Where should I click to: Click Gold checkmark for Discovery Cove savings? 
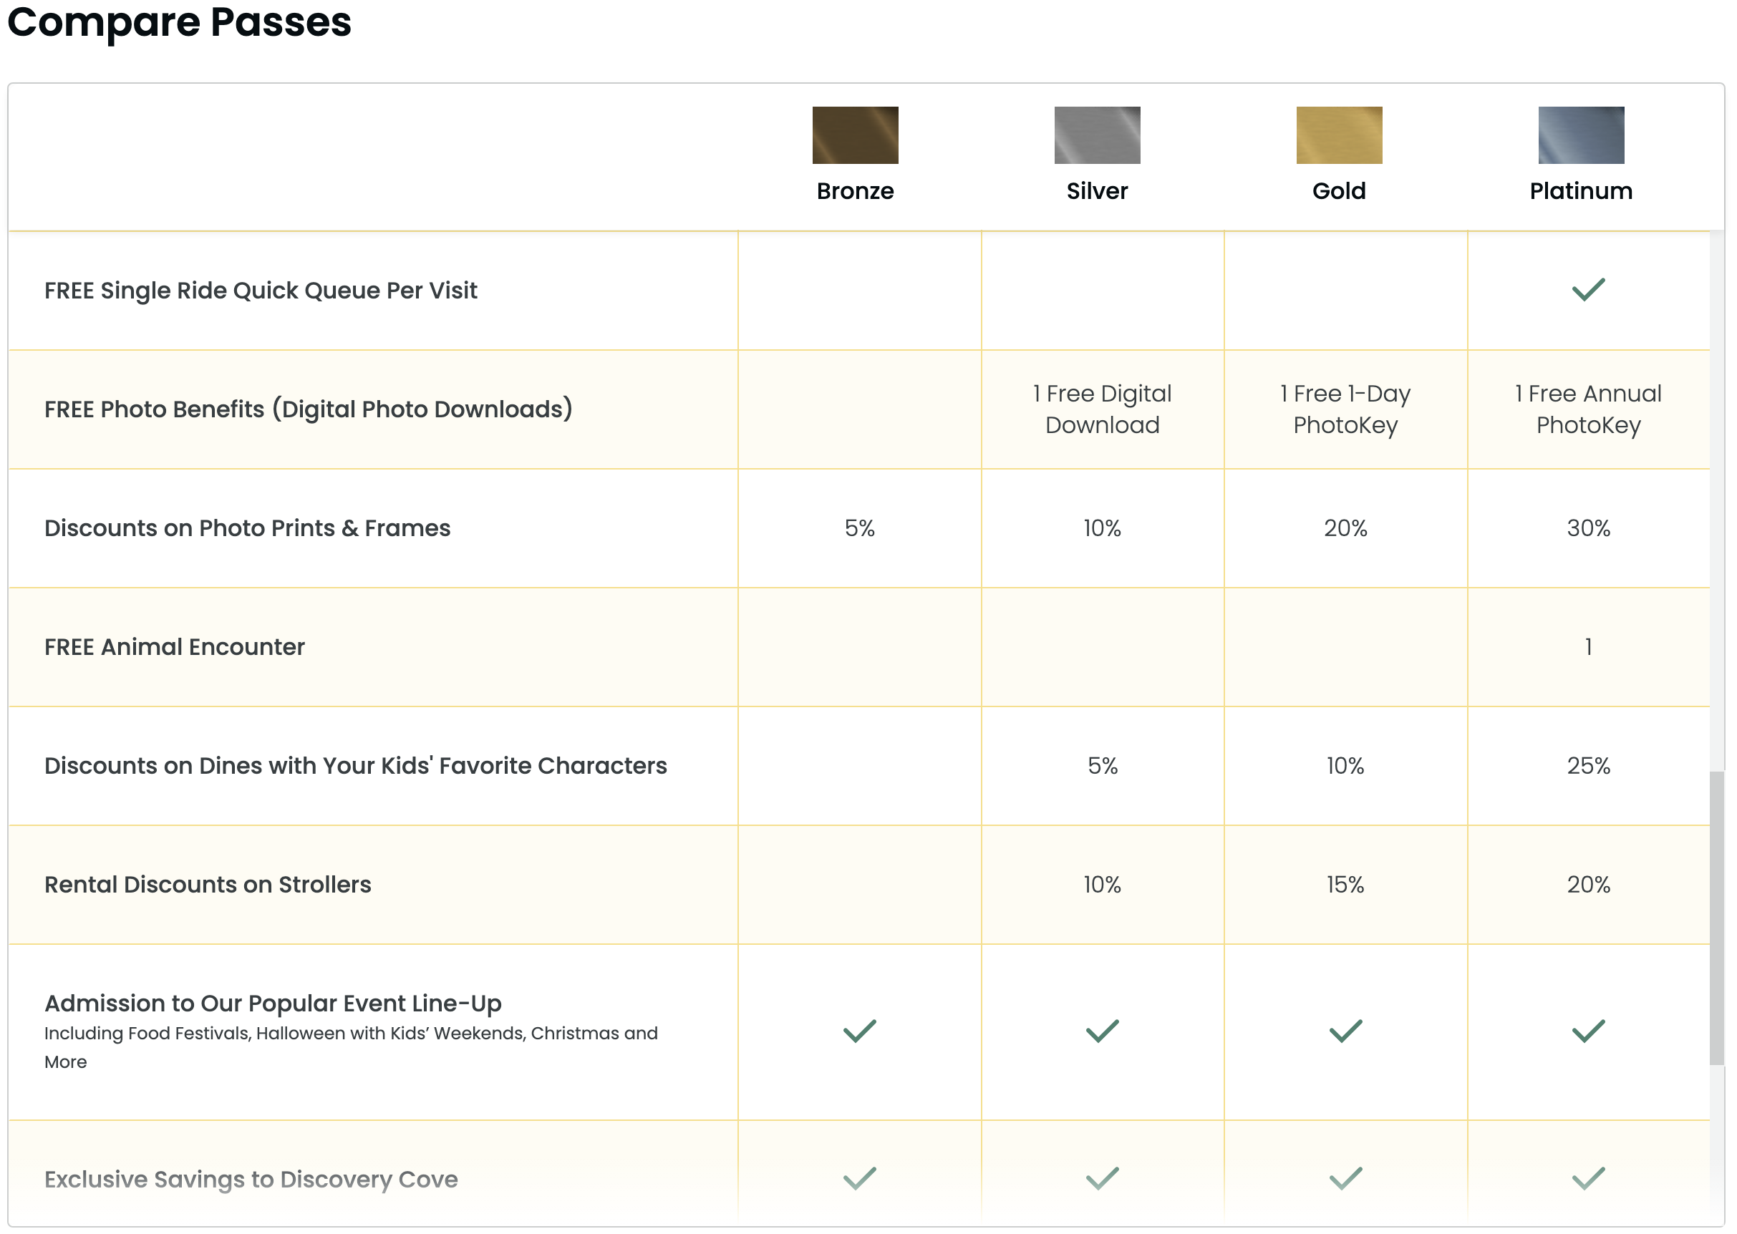click(1345, 1177)
